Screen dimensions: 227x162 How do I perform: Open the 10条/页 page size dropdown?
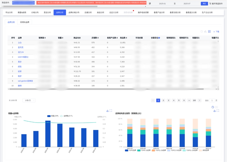click(29, 100)
